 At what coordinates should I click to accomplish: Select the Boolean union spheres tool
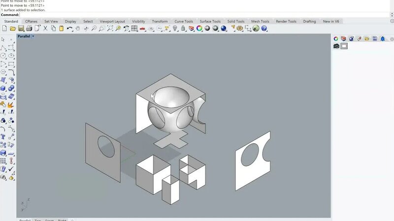point(11,88)
